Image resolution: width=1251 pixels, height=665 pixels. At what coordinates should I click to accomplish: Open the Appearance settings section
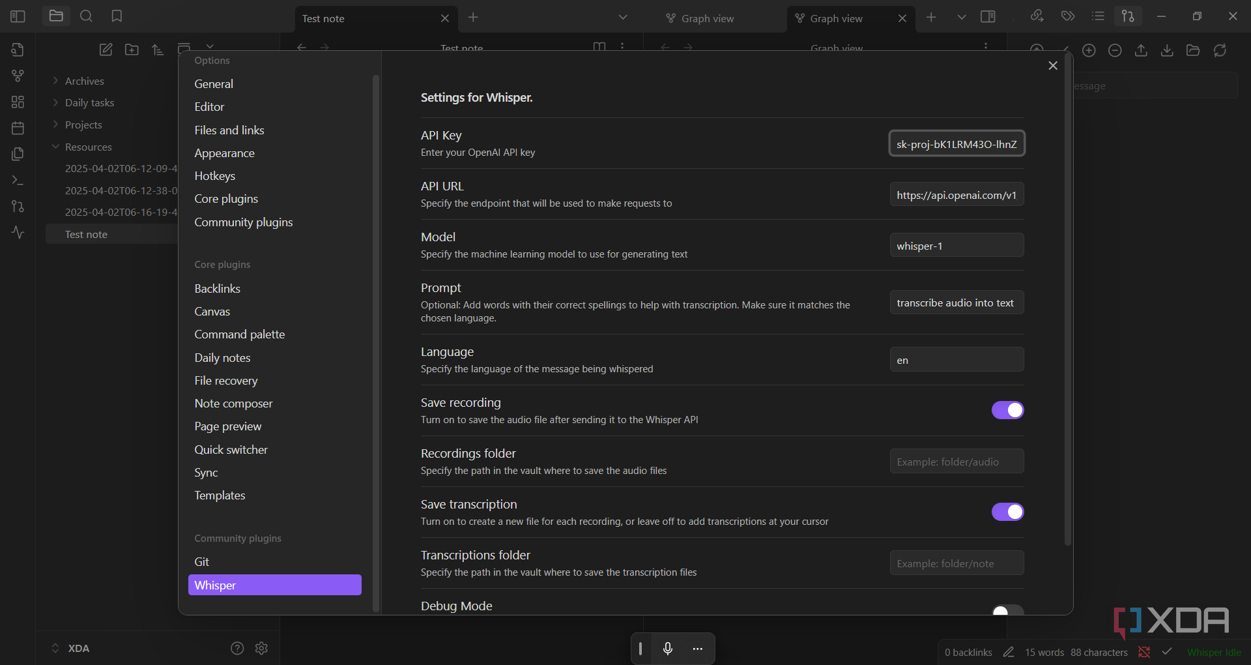coord(224,153)
